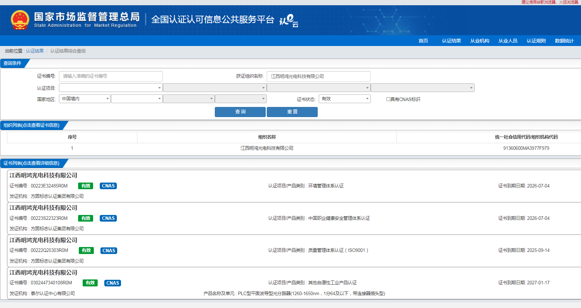Image resolution: width=581 pixels, height=308 pixels.
Task: Click 中国职业健康安全管理体系认证 category text
Action: 339,218
